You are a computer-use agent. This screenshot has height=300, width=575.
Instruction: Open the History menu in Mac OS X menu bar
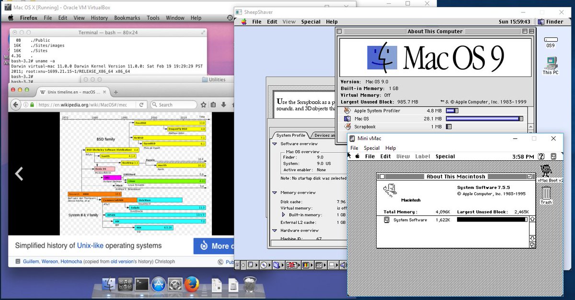(99, 18)
